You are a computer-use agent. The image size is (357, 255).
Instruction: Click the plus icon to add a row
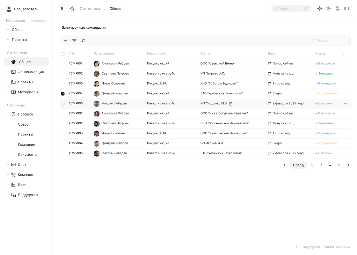tap(65, 40)
